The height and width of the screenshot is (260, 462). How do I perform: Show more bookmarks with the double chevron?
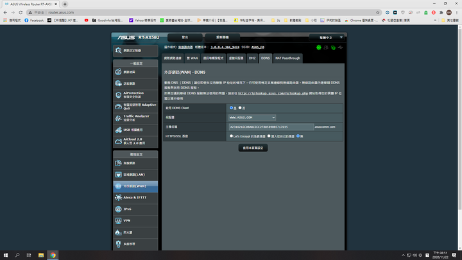(x=435, y=21)
